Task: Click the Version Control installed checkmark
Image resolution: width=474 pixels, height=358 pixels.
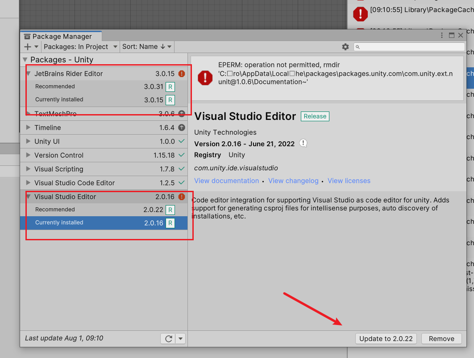Action: point(182,155)
